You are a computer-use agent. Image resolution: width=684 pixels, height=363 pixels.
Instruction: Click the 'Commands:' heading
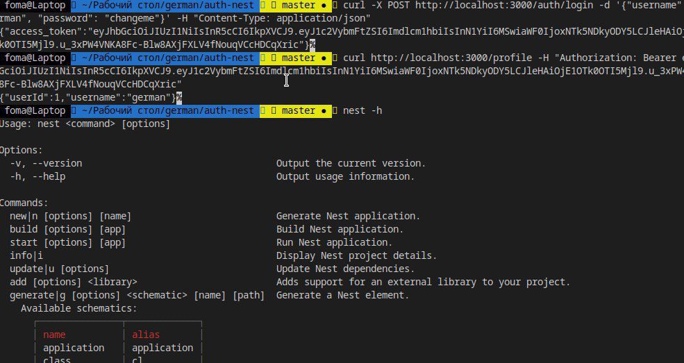pos(24,203)
